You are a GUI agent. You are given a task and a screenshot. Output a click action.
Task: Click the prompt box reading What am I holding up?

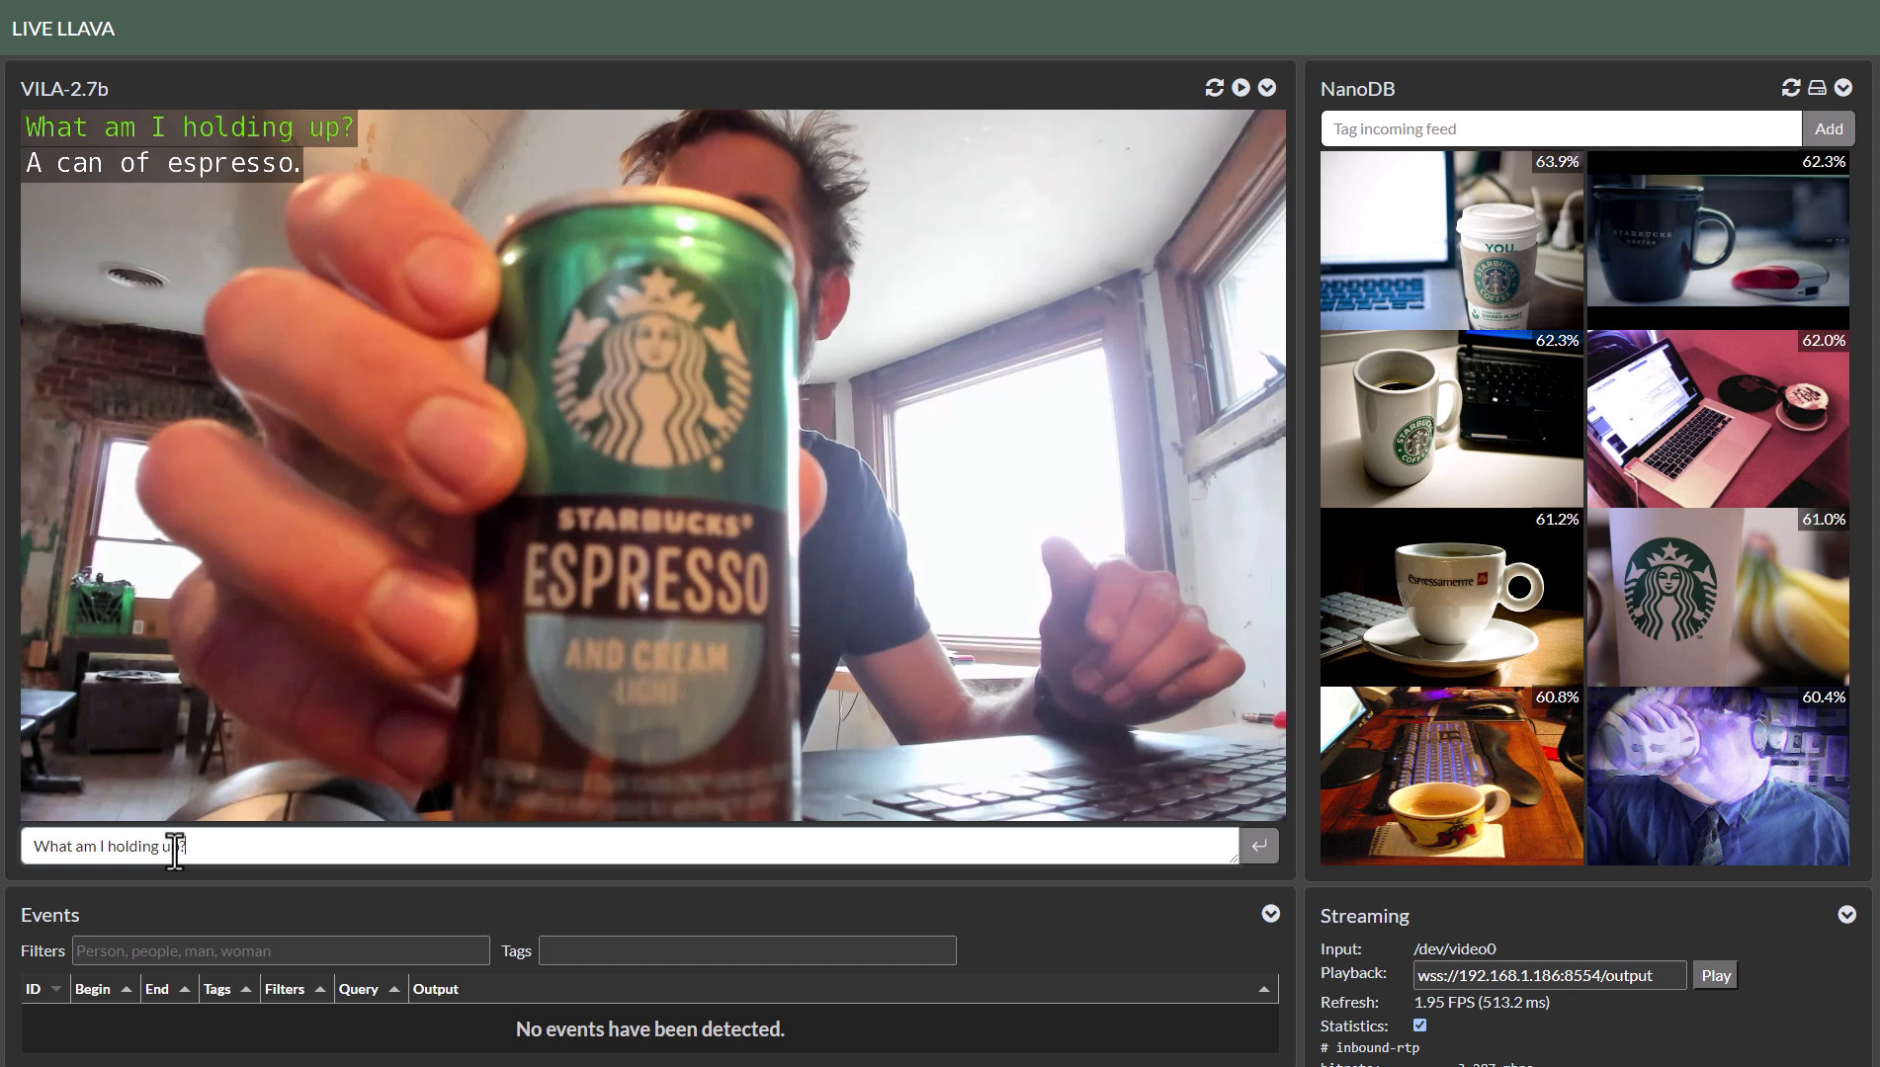(630, 846)
